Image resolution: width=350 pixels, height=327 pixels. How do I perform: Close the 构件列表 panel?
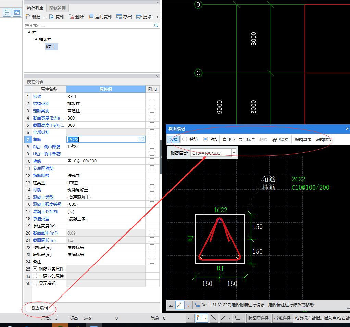[x=157, y=3]
